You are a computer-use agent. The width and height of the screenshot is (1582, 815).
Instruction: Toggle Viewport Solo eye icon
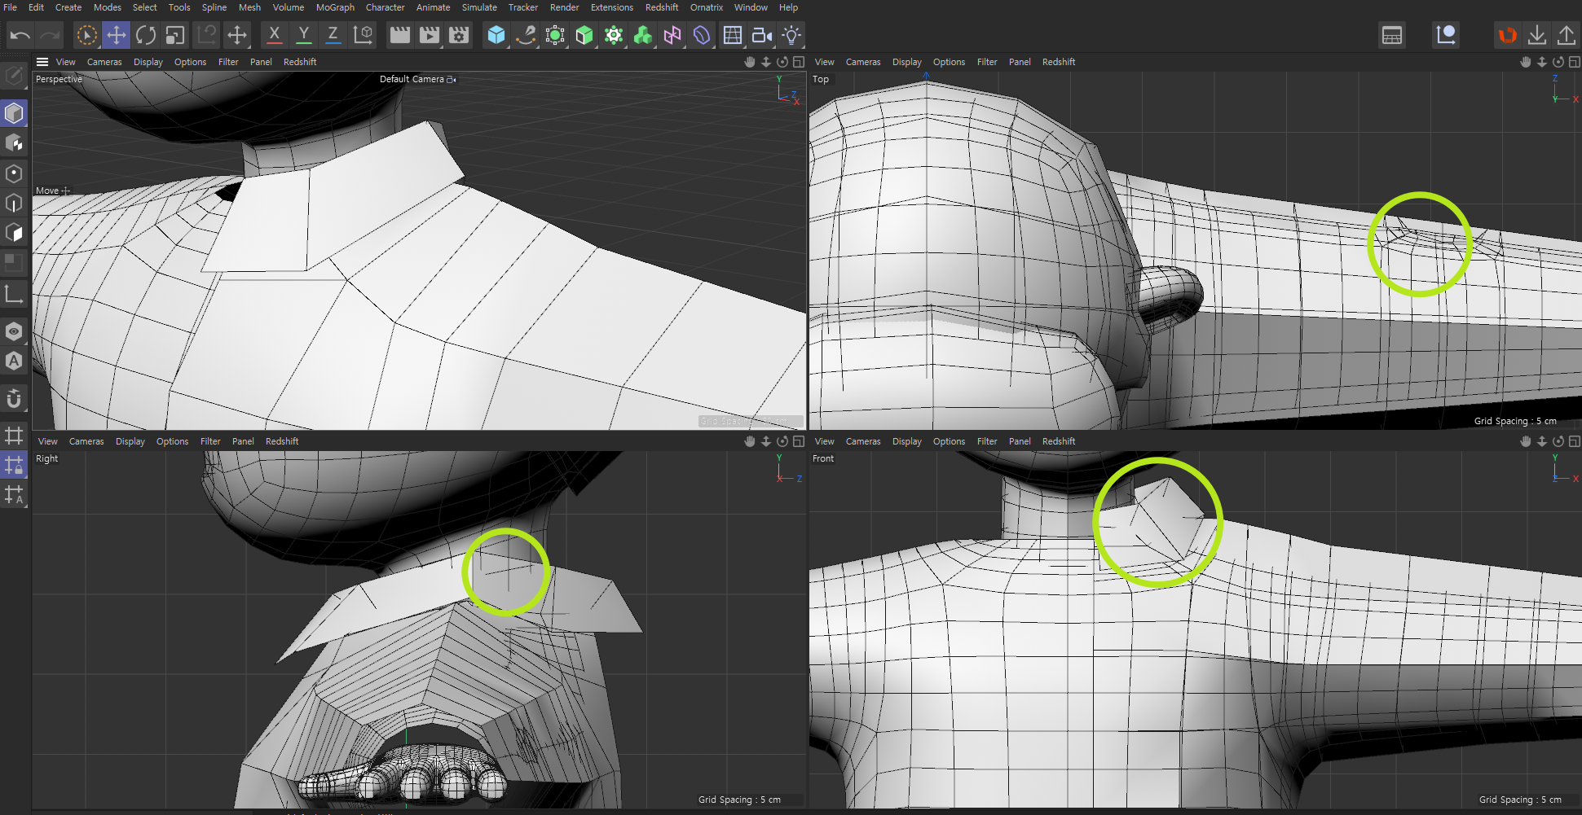(14, 331)
